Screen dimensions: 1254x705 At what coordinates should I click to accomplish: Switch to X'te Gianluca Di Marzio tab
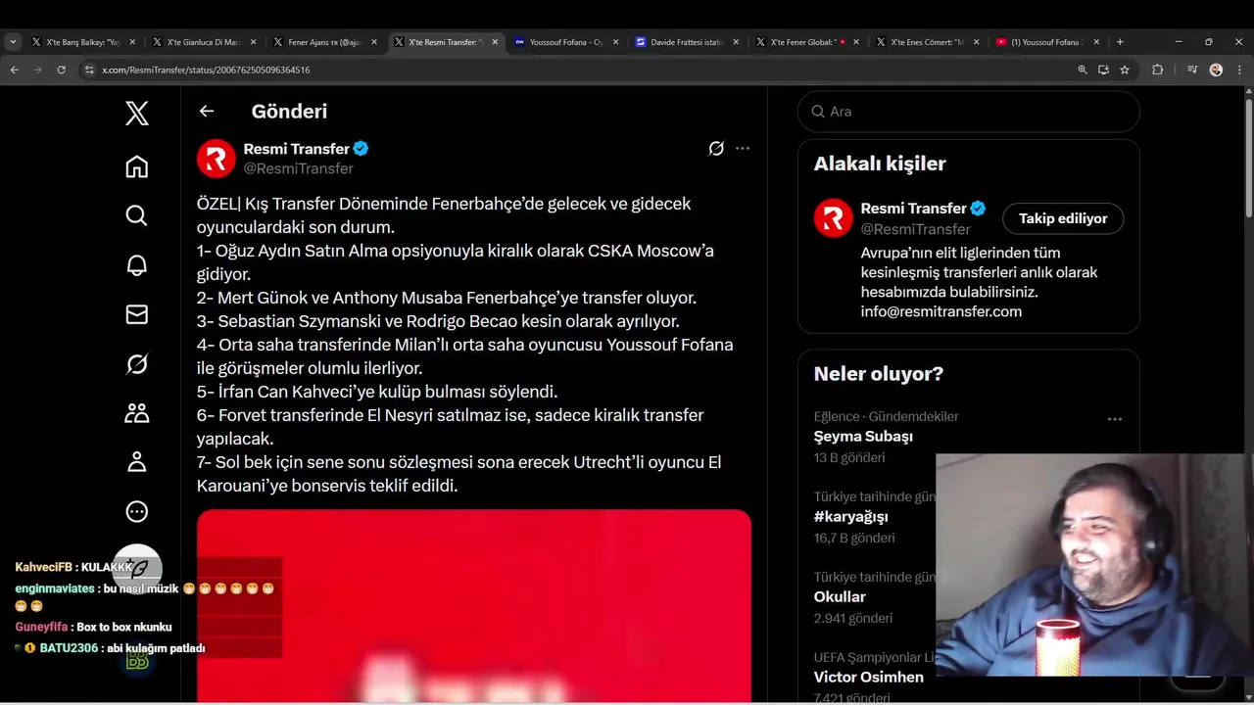[x=204, y=42]
